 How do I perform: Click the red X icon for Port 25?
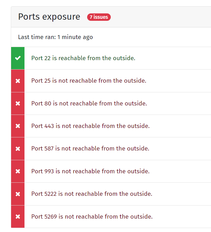pyautogui.click(x=18, y=81)
